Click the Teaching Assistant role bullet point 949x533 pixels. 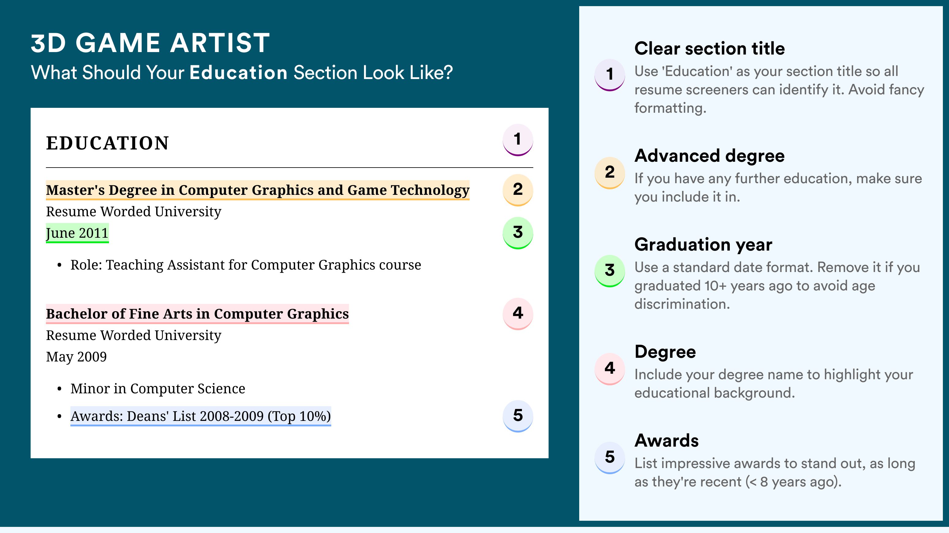pos(245,265)
